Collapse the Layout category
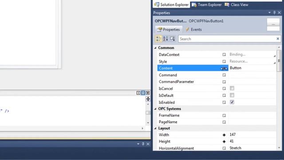Screen dimensions: 284x160 (155, 128)
